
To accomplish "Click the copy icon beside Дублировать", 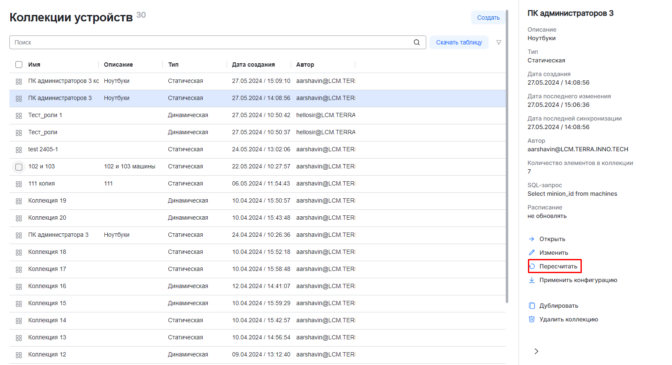I will (532, 306).
